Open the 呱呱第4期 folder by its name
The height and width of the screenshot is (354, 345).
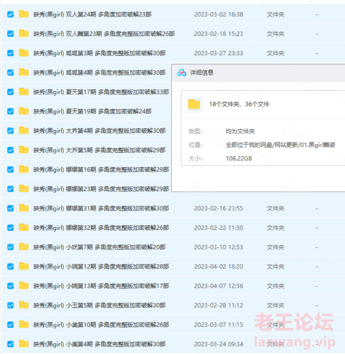[99, 73]
